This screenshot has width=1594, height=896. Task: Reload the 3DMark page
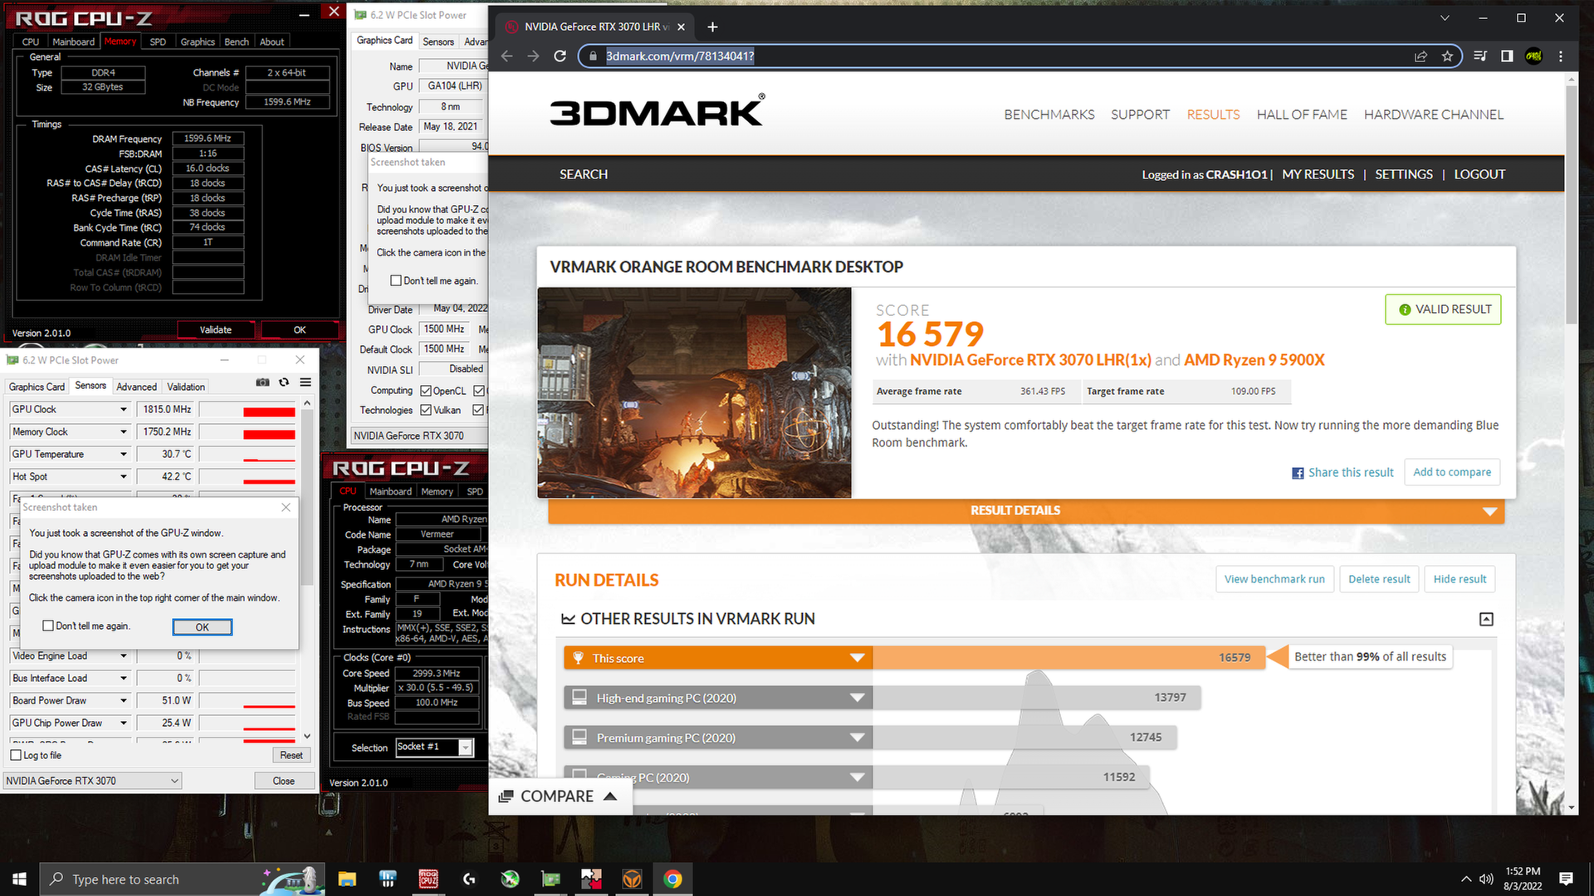[x=560, y=56]
